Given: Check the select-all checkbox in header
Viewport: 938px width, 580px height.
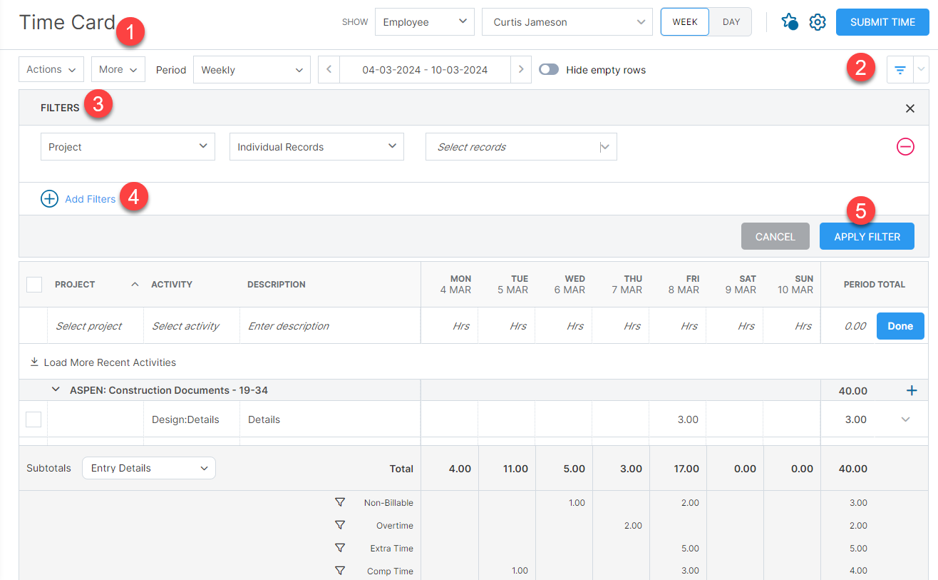Looking at the screenshot, I should tap(34, 284).
